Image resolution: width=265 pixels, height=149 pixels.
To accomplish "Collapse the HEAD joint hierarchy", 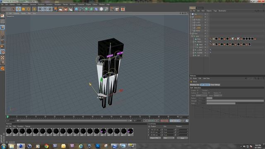I will [x=194, y=42].
